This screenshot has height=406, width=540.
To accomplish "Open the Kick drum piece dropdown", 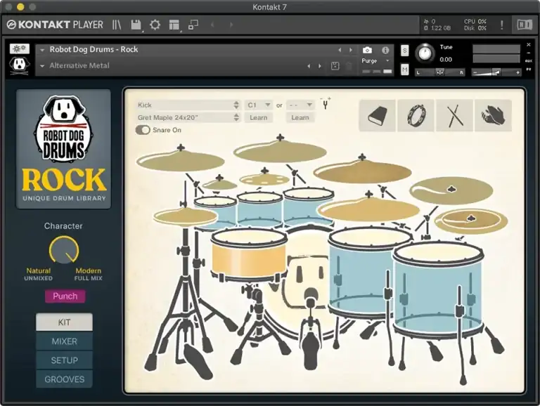I will [x=188, y=105].
